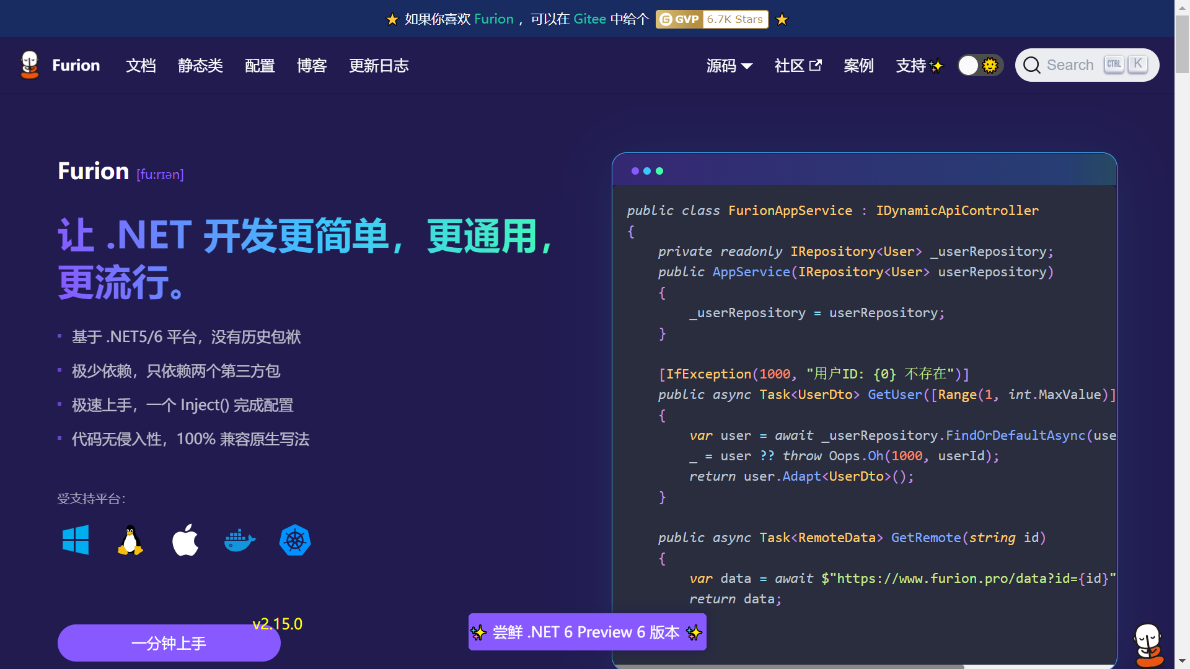Click the 一分钟上手 button
The image size is (1190, 669).
click(169, 643)
